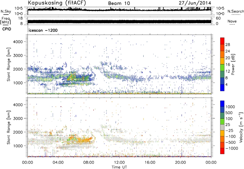244x169 pixels.
Task: Click the 100 label on Velocity colorbar
Action: coord(229,119)
